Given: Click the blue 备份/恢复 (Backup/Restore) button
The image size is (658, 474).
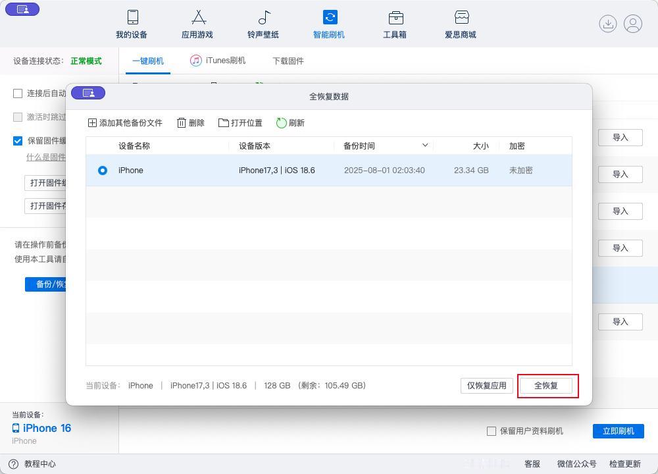Looking at the screenshot, I should (x=45, y=284).
